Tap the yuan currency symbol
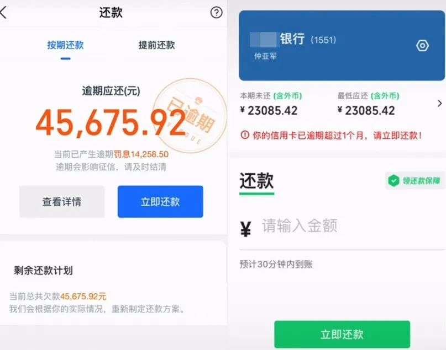Image resolution: width=446 pixels, height=350 pixels. pos(246,228)
